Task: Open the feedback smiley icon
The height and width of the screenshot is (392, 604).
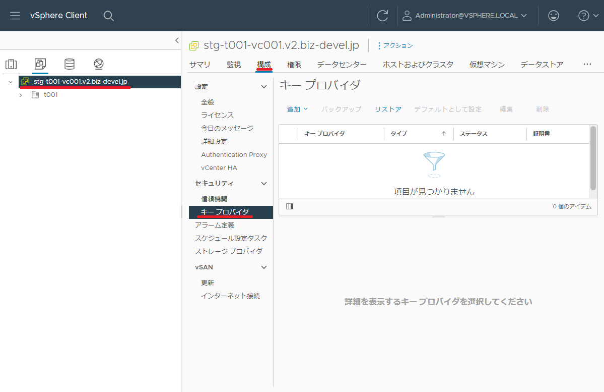Action: click(554, 16)
